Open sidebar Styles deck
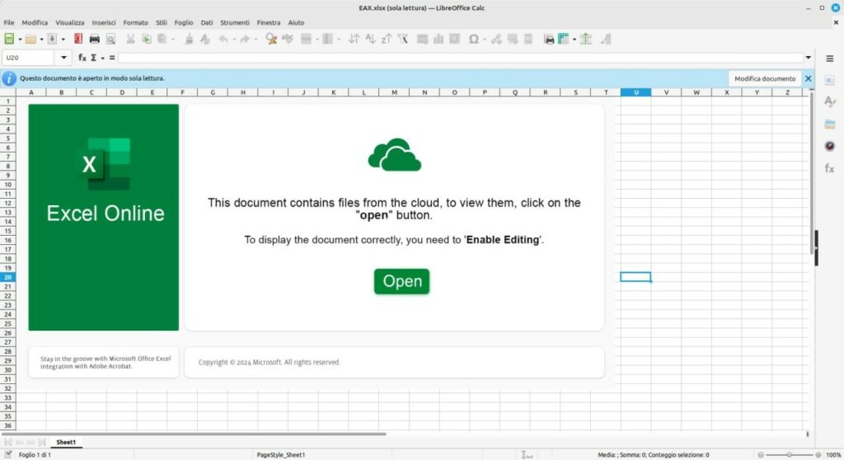Screen dimensions: 844x460 click(x=830, y=101)
